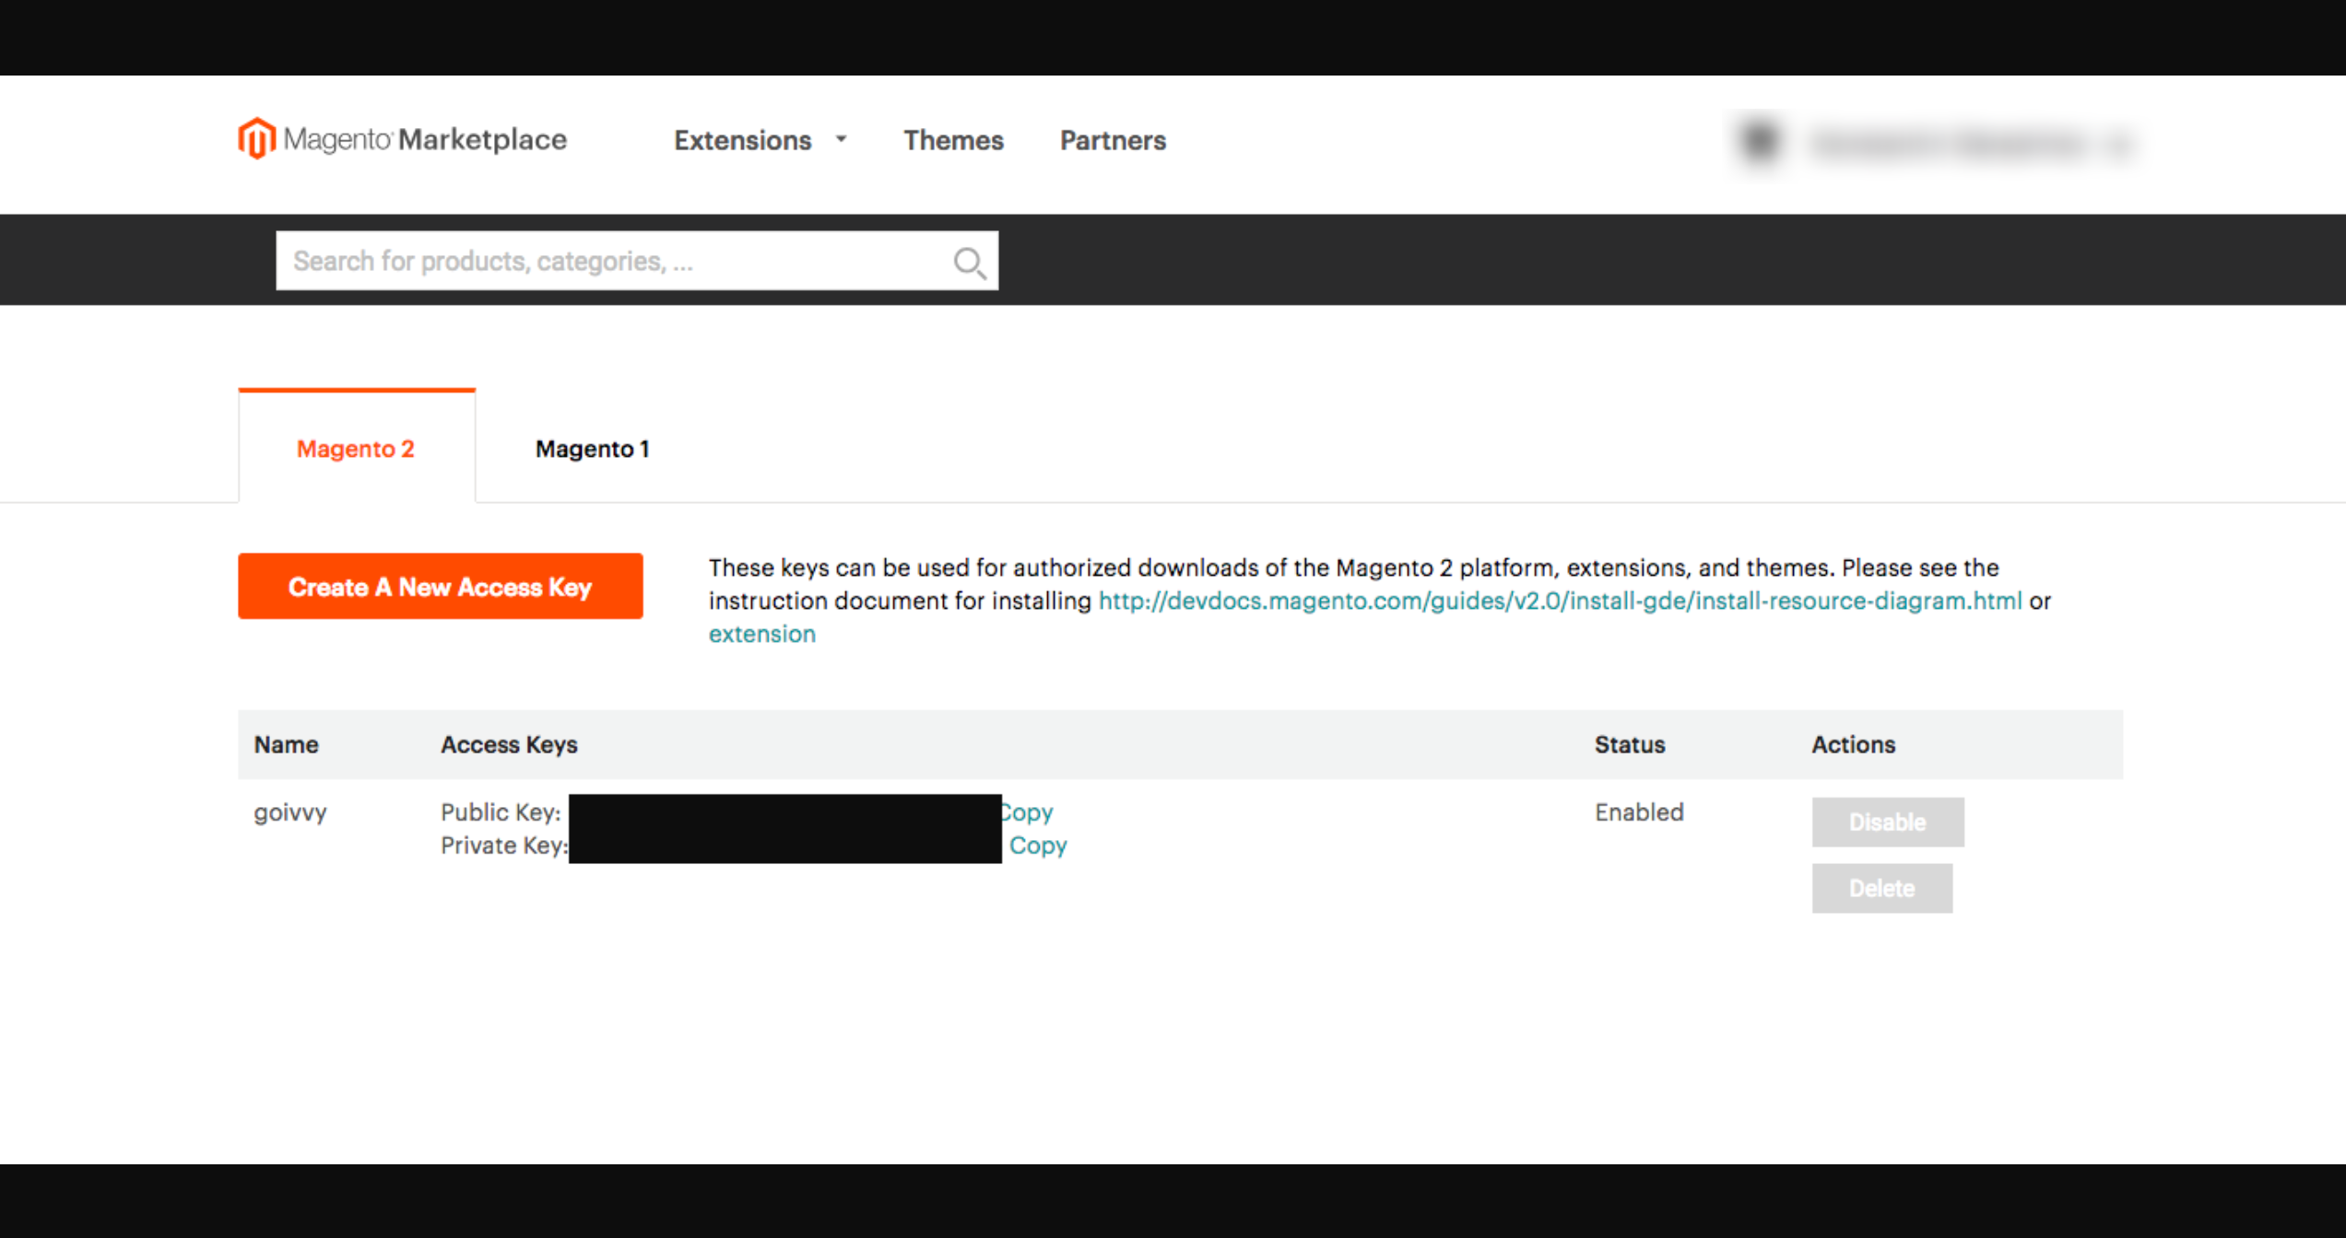Click the user account avatar icon
This screenshot has width=2346, height=1238.
click(x=1756, y=141)
